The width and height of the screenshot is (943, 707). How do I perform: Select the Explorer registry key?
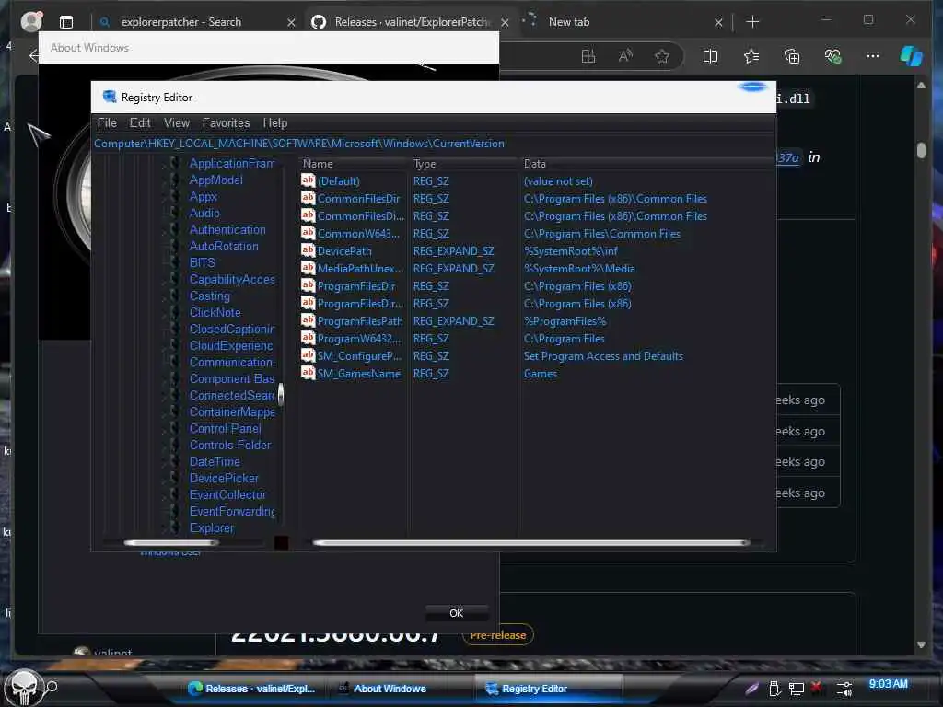click(212, 527)
